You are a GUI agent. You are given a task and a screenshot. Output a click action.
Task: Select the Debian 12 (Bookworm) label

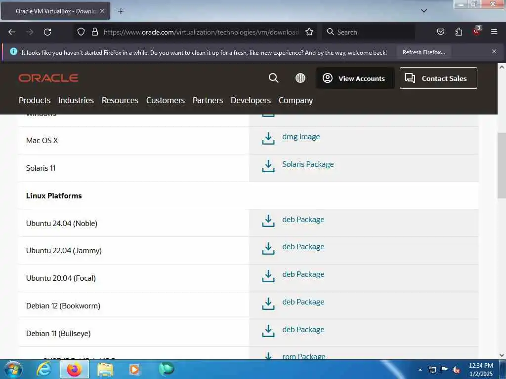coord(63,306)
